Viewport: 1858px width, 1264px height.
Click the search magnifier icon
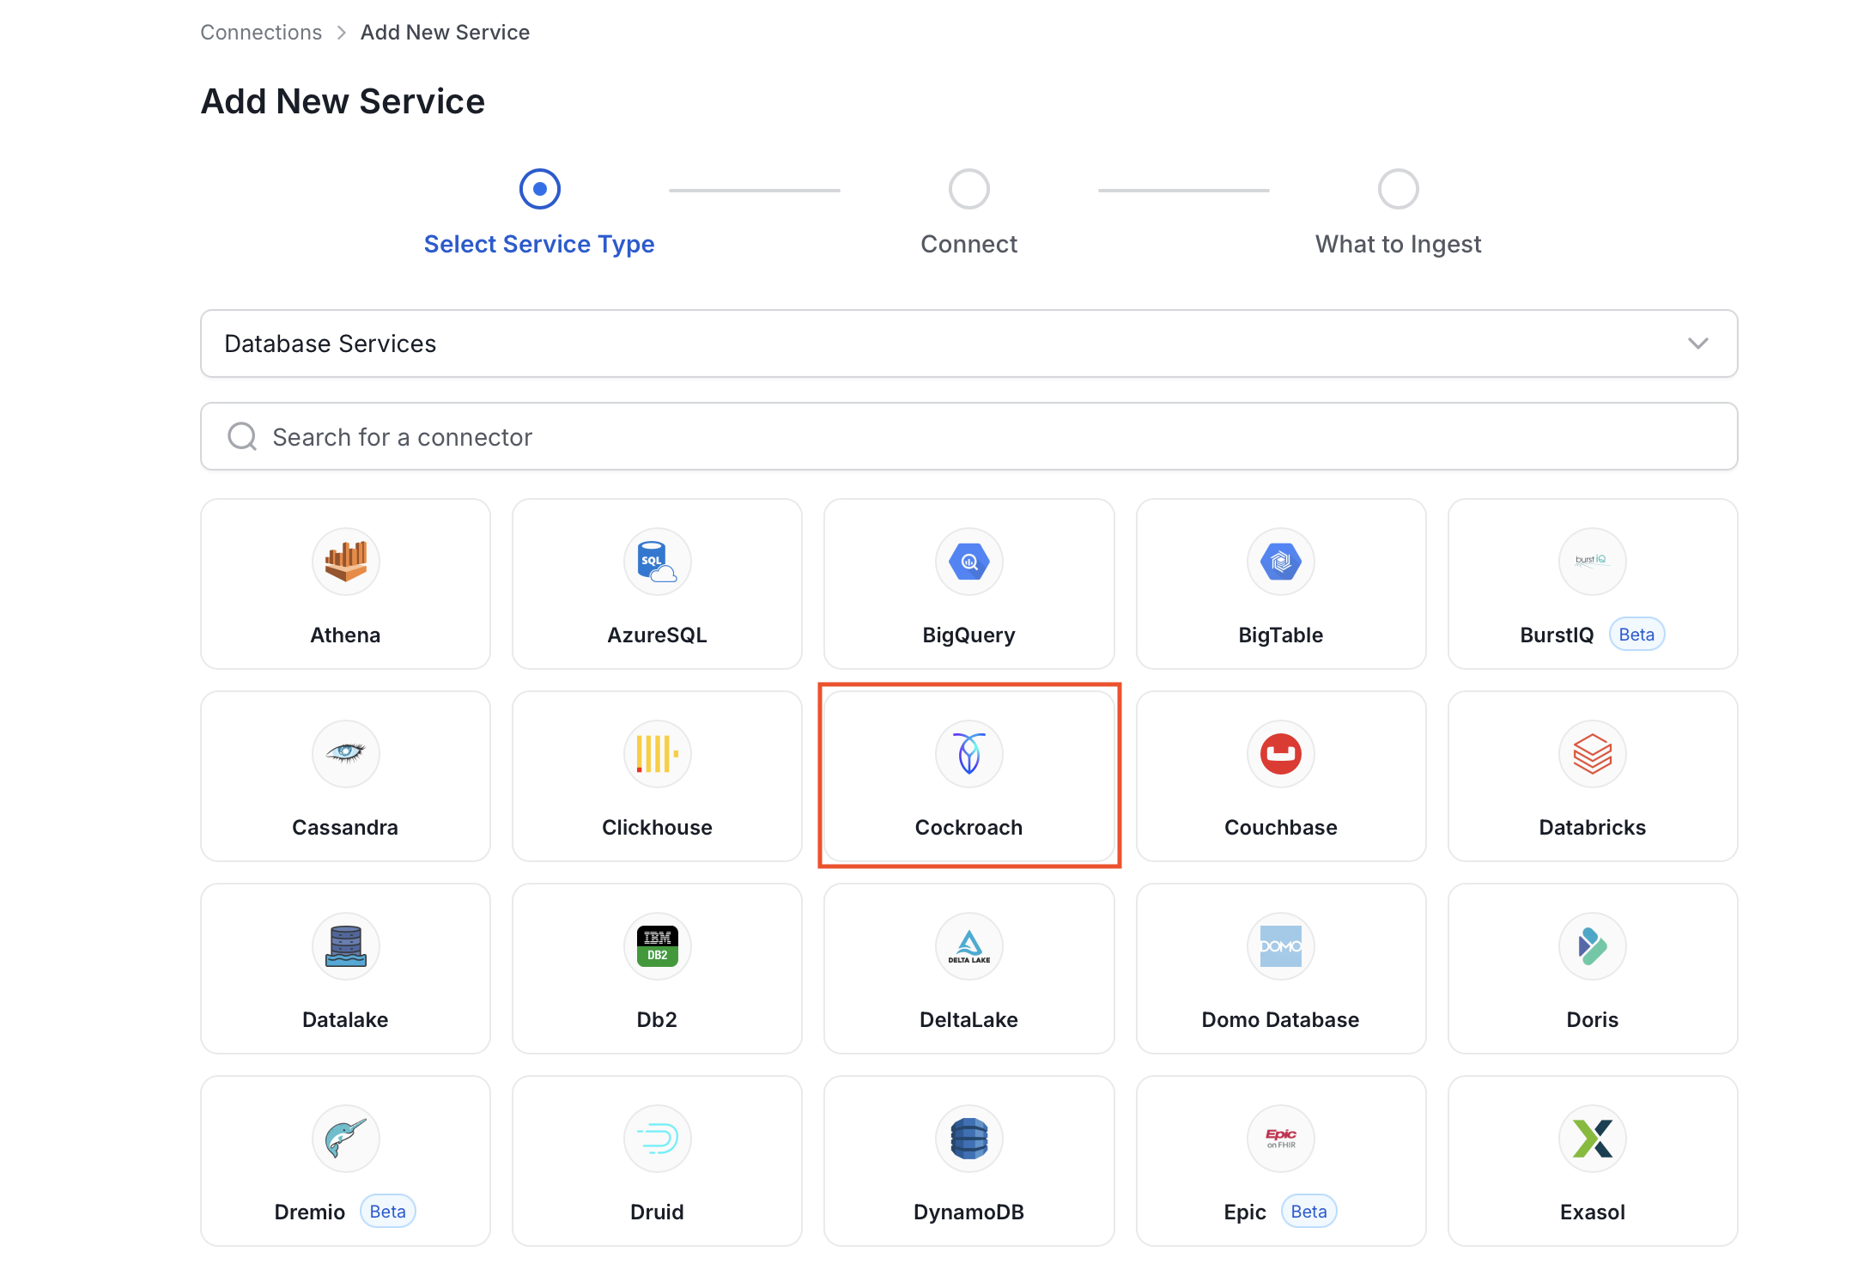tap(242, 436)
